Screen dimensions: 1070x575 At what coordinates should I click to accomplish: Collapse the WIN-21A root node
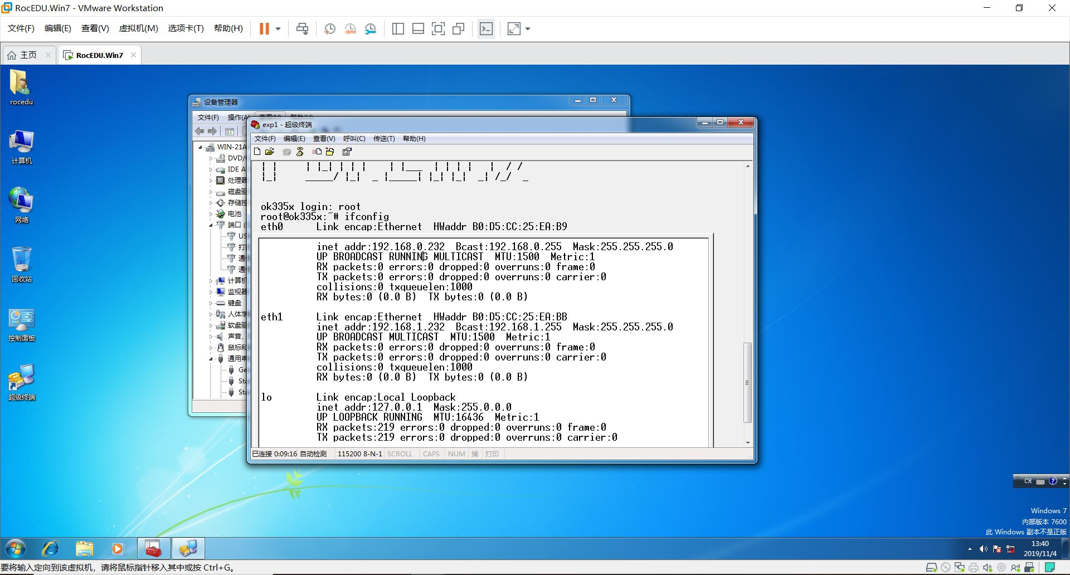coord(201,147)
